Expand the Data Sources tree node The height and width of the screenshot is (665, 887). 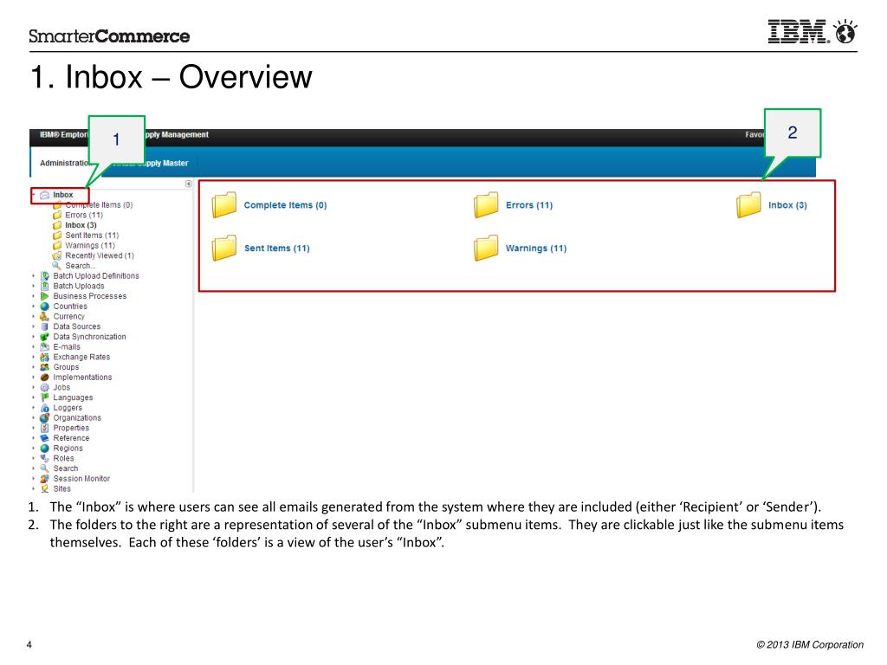tap(34, 326)
